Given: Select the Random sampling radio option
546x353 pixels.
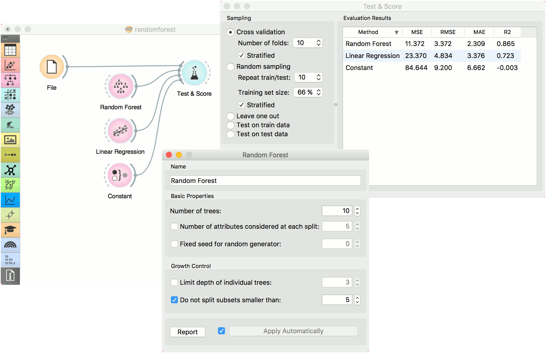Looking at the screenshot, I should 230,67.
